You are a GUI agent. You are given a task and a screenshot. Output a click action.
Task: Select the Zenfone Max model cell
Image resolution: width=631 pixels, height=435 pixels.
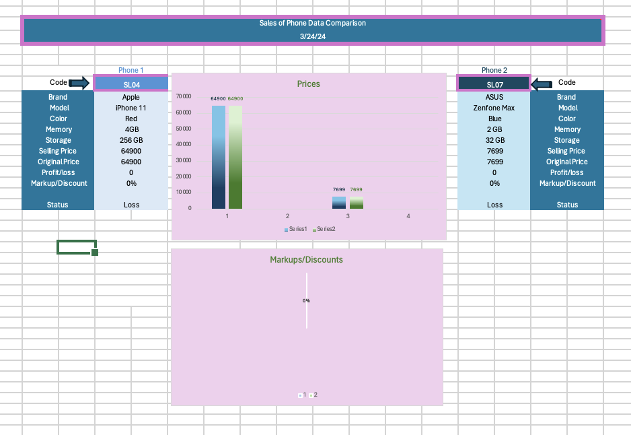click(494, 108)
